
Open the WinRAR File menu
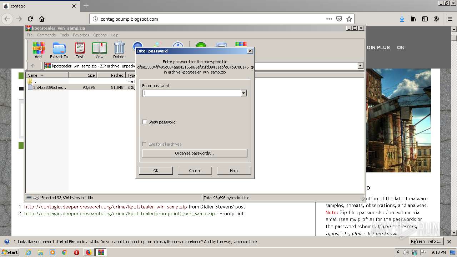(30, 35)
